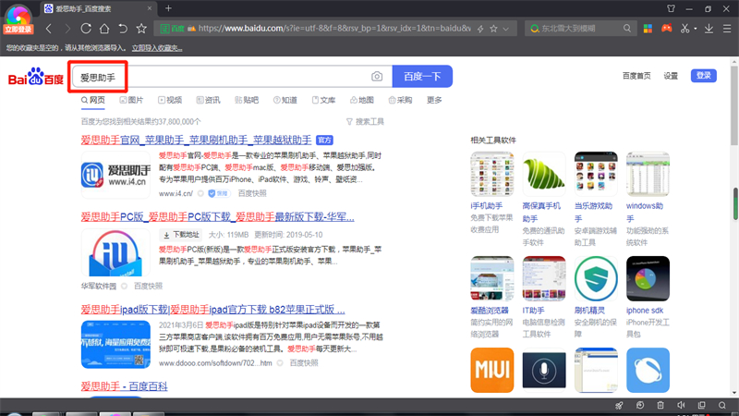Expand the 更多 tab options
Image resolution: width=739 pixels, height=416 pixels.
[x=434, y=100]
